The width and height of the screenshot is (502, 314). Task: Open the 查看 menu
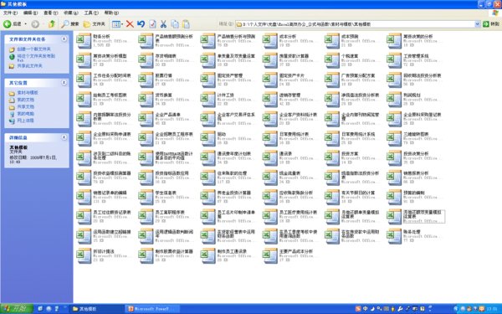tap(50, 13)
